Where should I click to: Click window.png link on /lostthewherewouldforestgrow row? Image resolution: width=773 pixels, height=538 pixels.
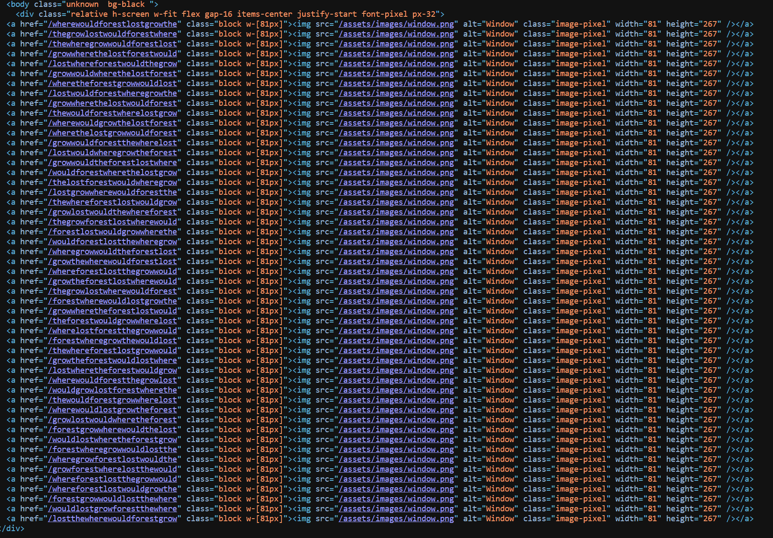point(396,519)
